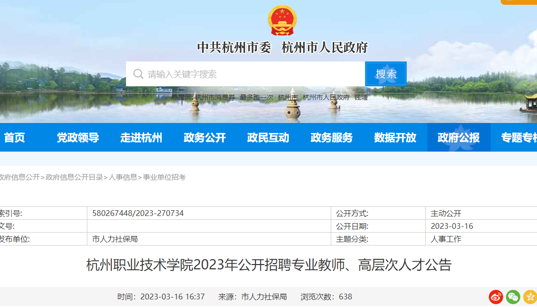The image size is (537, 307).
Task: Open breadcrumb link 人事信息
Action: tap(123, 177)
